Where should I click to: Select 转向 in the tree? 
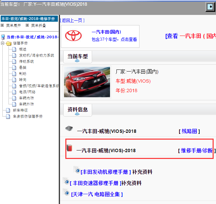point(23,80)
